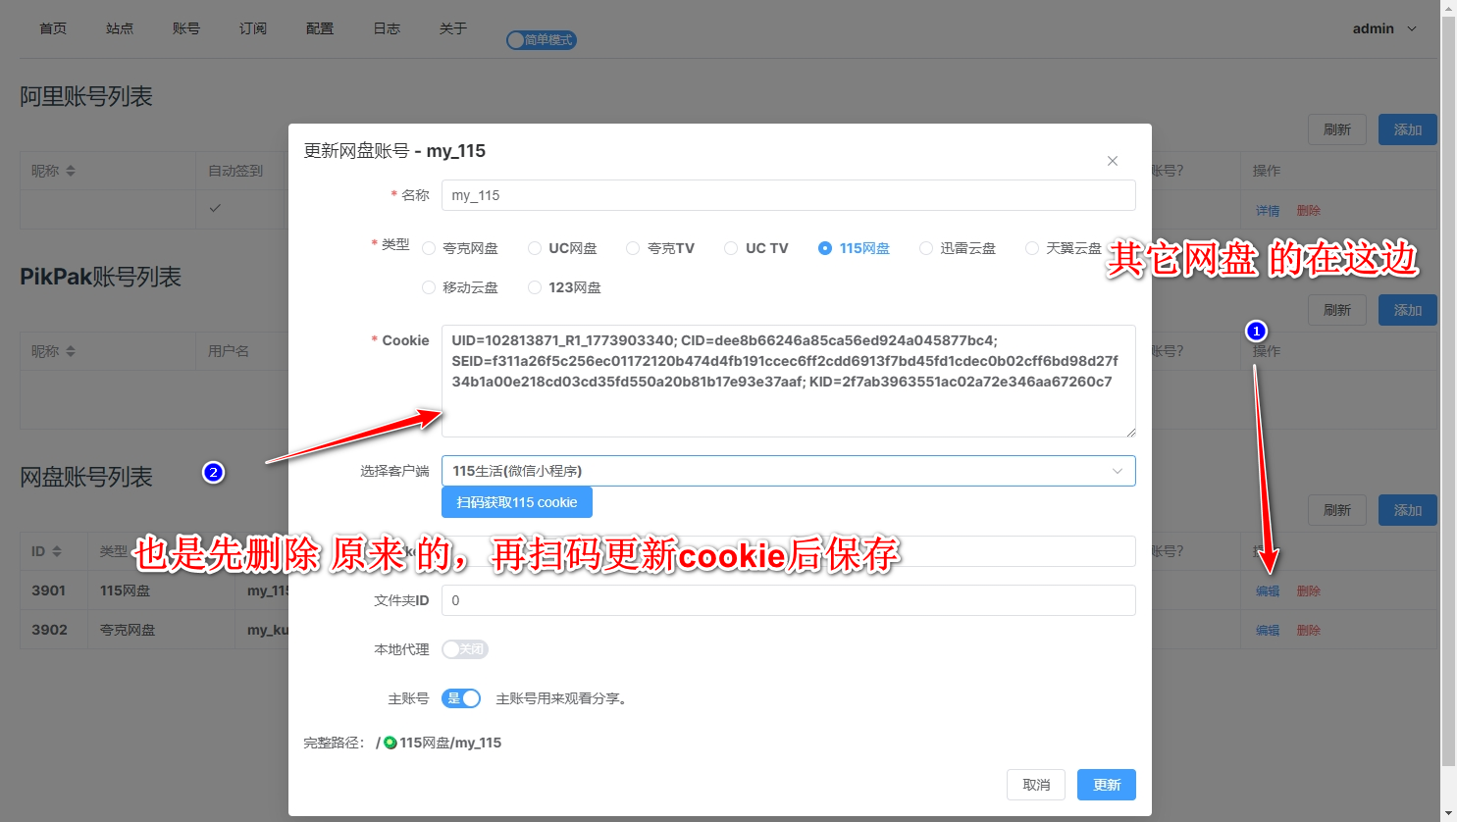Viewport: 1457px width, 822px height.
Task: Close the update account dialog
Action: 1112,161
